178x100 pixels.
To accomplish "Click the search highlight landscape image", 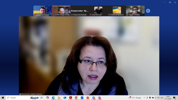I will point(34,97).
